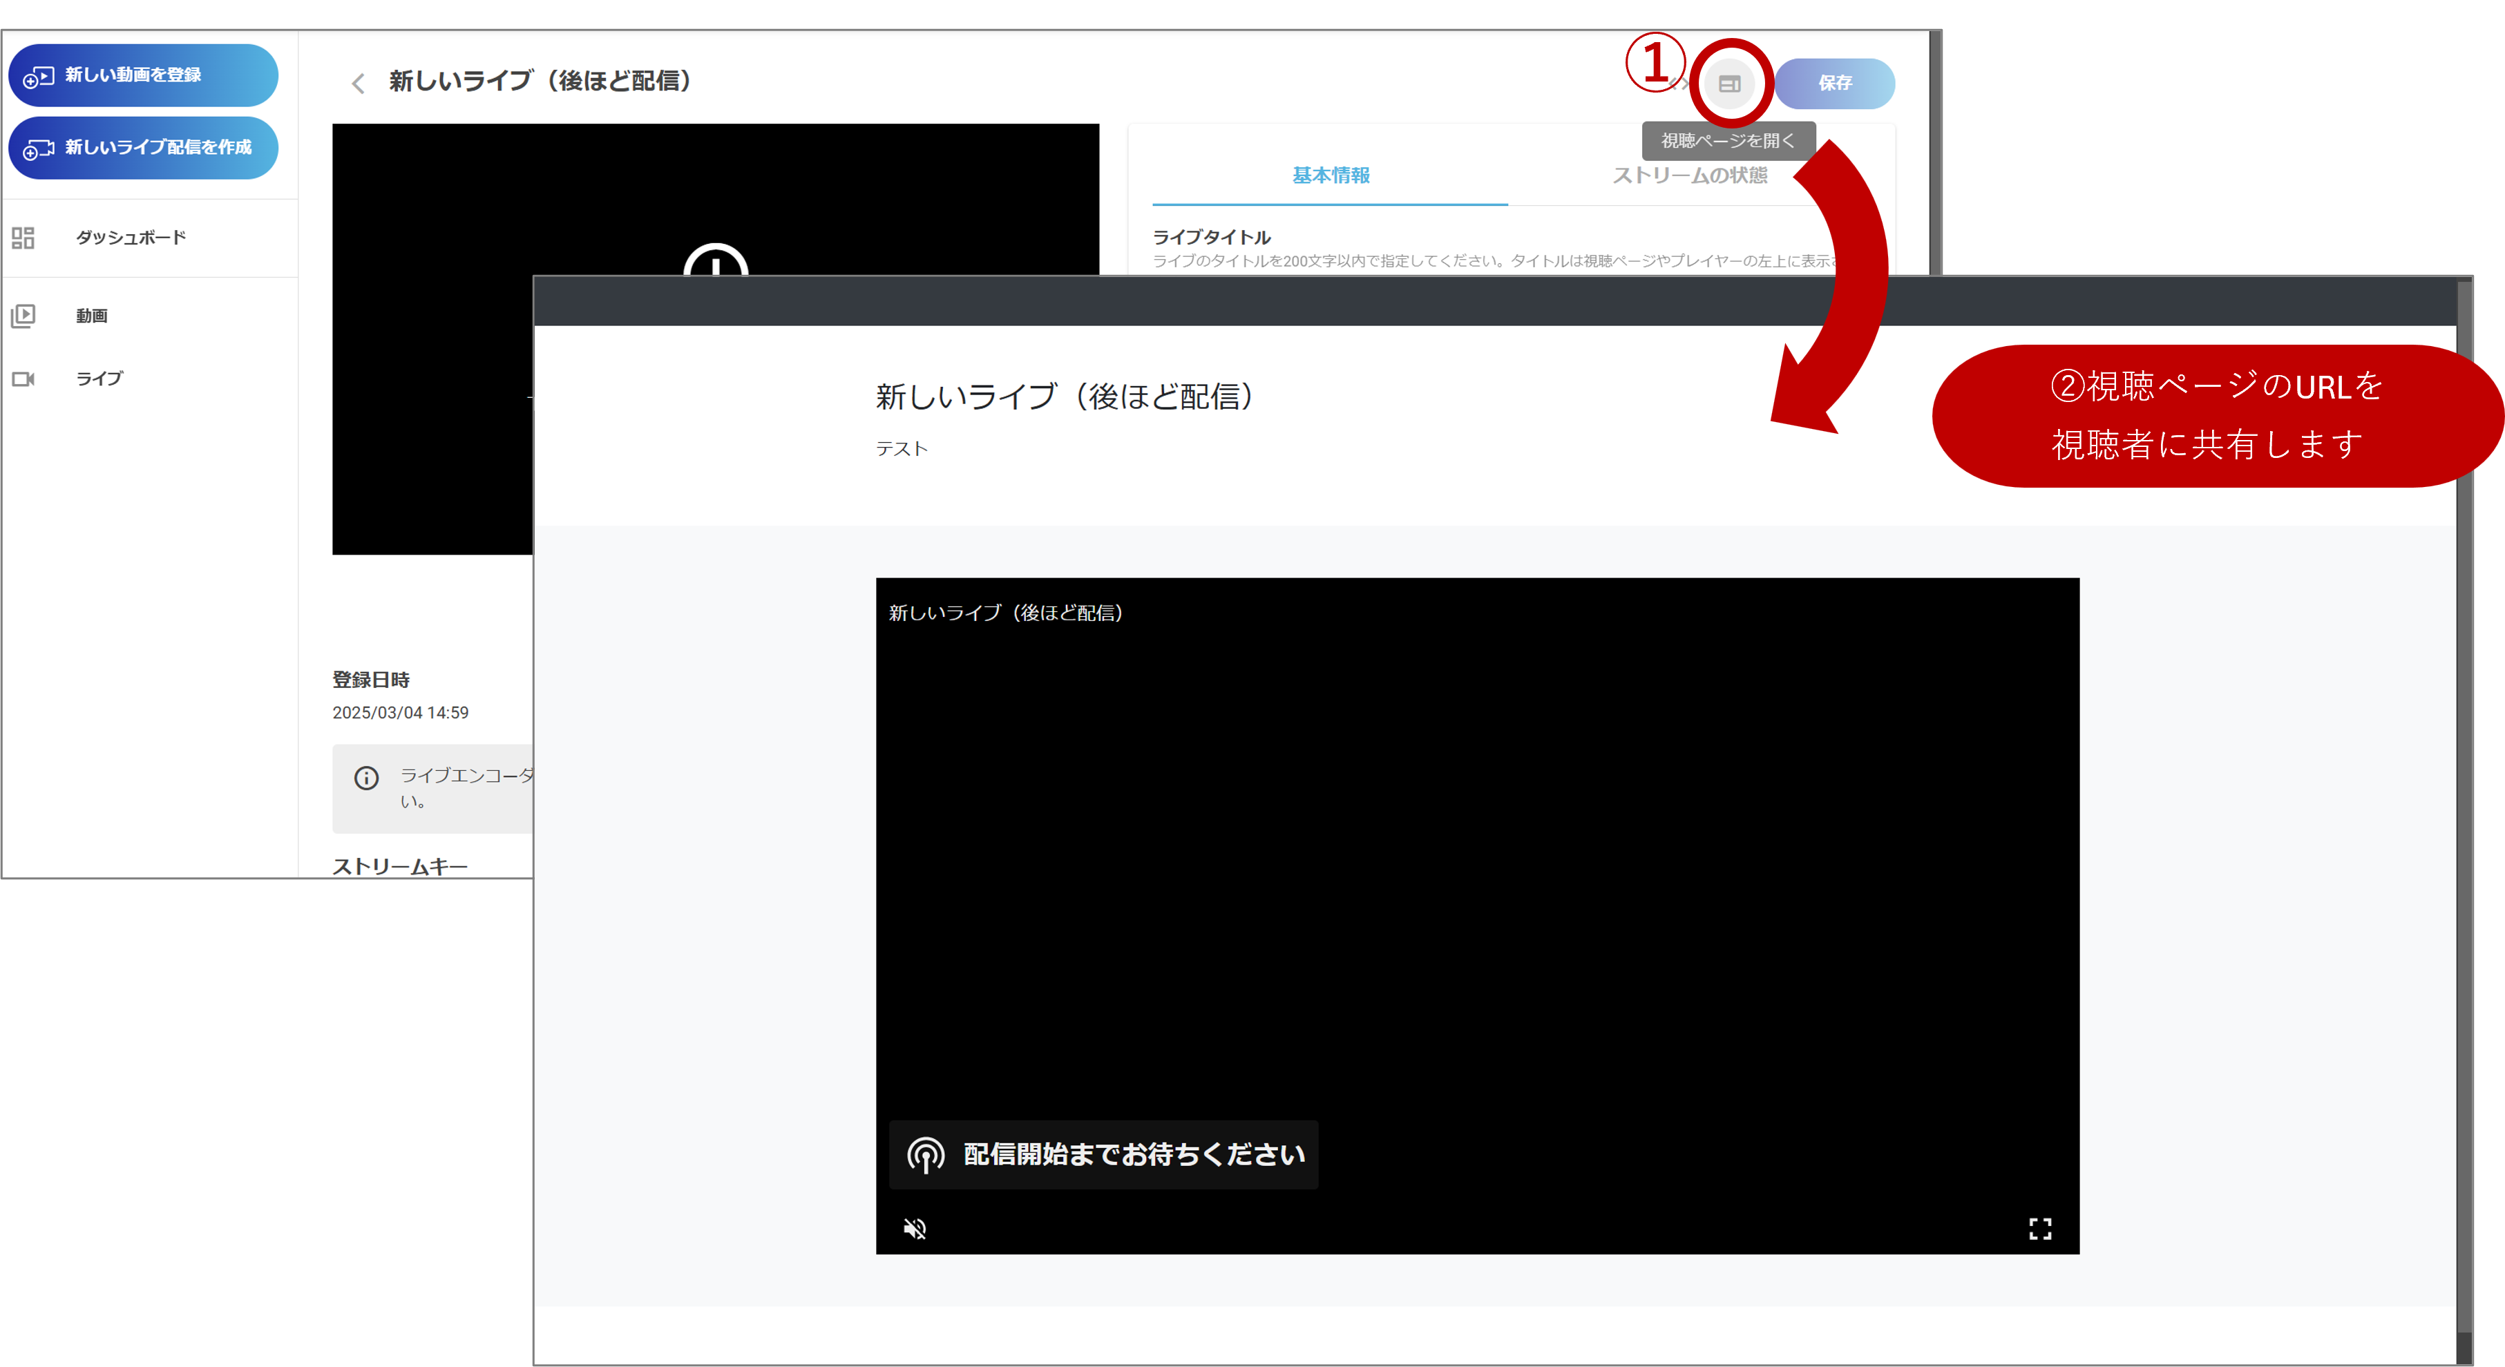The image size is (2505, 1367).
Task: Enter fullscreen in the viewing page player
Action: [2040, 1229]
